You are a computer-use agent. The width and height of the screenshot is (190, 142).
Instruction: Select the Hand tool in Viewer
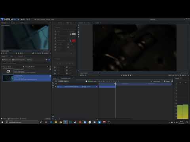[x=78, y=28]
